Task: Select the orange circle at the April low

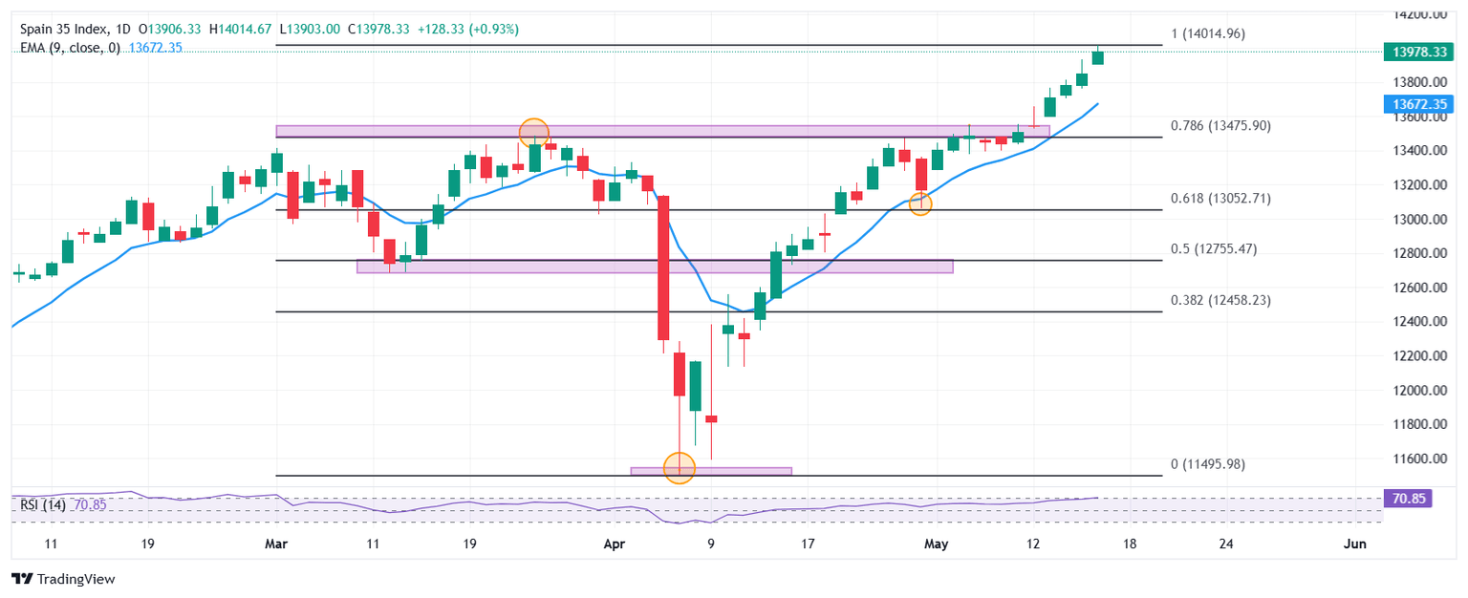Action: 679,467
